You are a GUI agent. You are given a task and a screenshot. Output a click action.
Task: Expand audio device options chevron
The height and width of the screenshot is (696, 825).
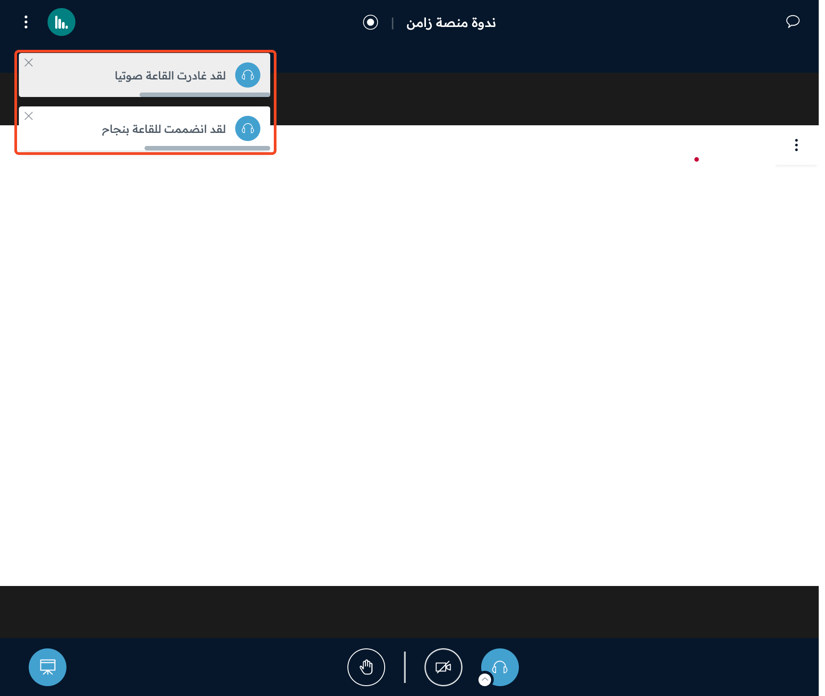[x=485, y=680]
